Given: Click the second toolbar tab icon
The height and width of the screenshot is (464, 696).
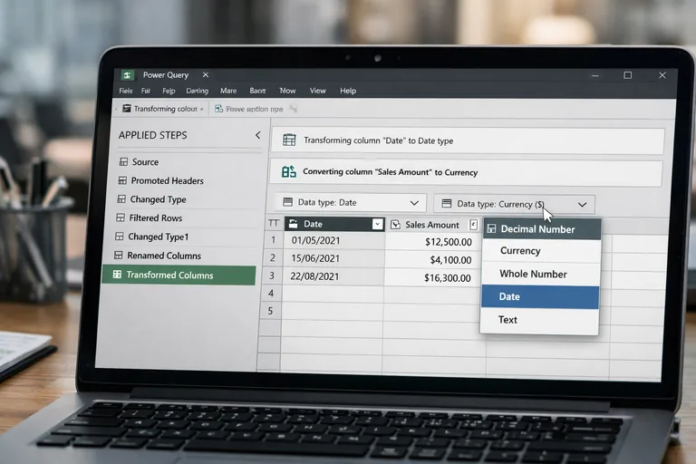Looking at the screenshot, I should click(x=218, y=109).
